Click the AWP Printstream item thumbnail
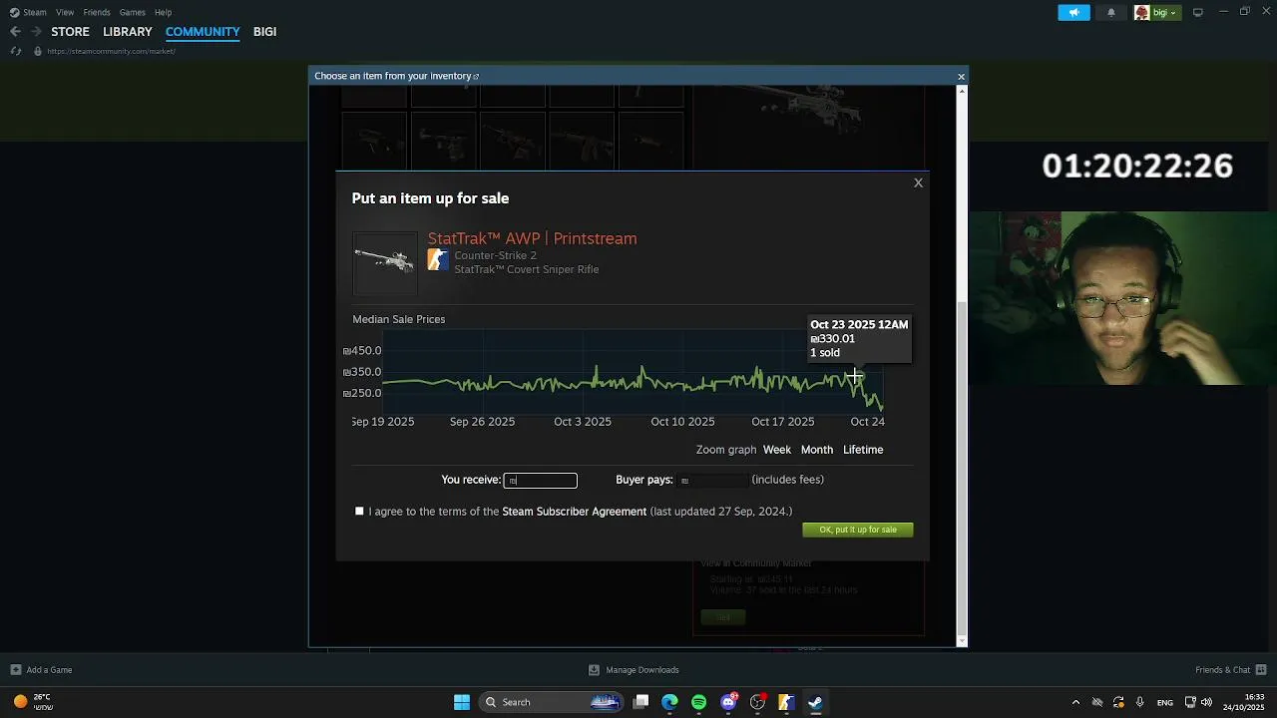Screen dimensions: 1277x718 [385, 262]
